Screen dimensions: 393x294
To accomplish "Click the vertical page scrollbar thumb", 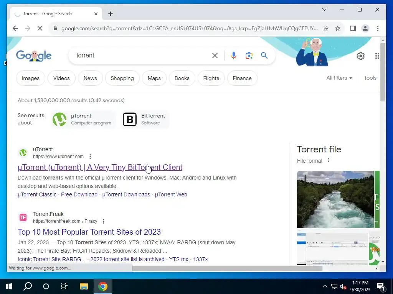I will point(383,72).
